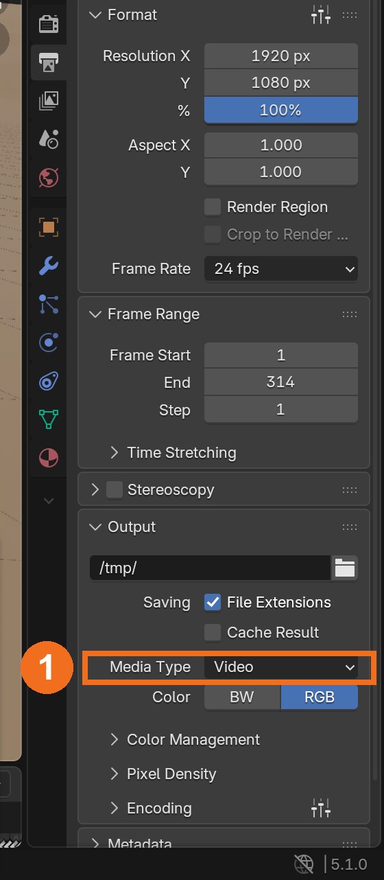Enable the Render Region checkbox
This screenshot has height=880, width=384.
213,207
